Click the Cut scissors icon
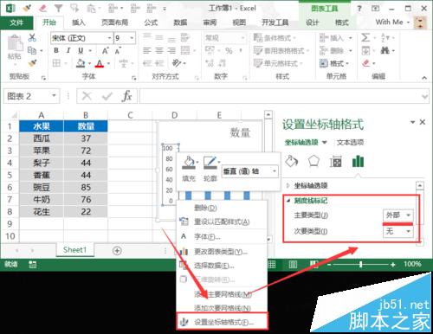433x334 pixels. 32,37
